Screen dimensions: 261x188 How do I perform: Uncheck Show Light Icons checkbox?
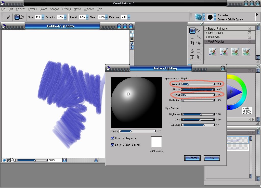pos(112,145)
